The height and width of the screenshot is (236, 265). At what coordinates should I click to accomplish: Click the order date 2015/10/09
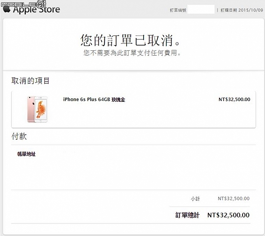[251, 10]
